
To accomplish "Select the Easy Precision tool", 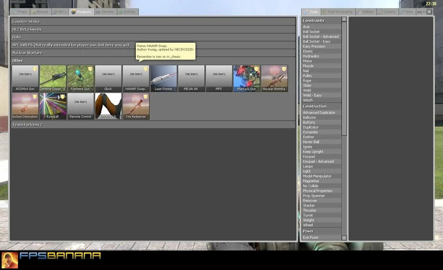I will 322,46.
